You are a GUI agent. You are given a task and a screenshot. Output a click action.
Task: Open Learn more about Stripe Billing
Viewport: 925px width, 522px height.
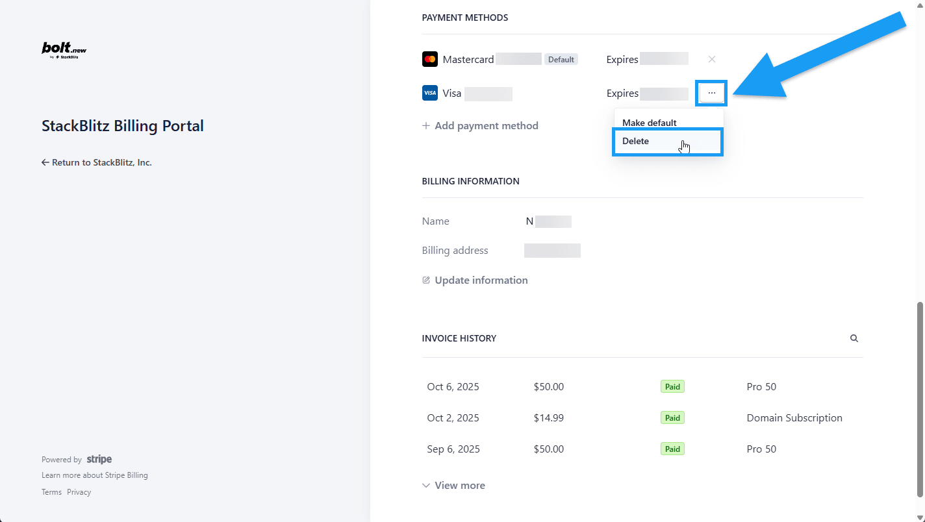tap(95, 475)
